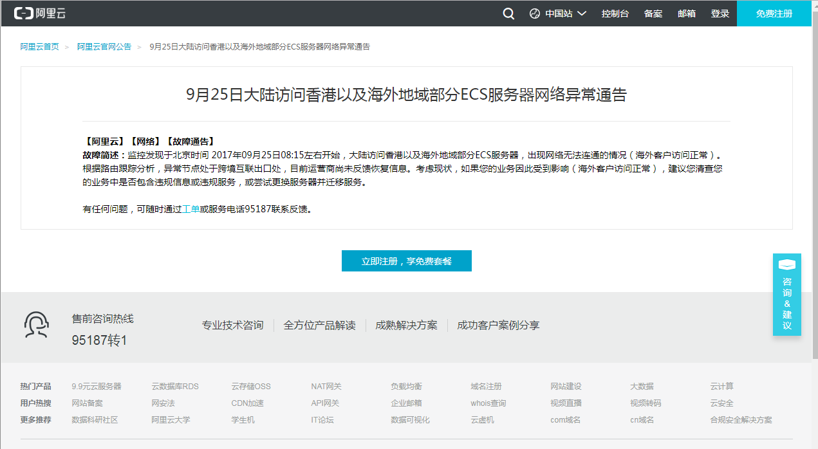This screenshot has height=449, width=818.
Task: Open 9.9元云服务器 footer link
Action: coord(97,387)
